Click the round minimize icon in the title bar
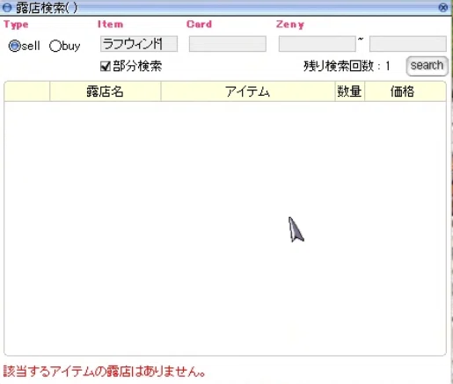Viewport: 453px width, 384px height. (6, 8)
